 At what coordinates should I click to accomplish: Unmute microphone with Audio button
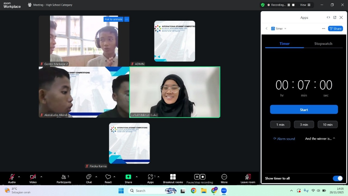(12, 177)
